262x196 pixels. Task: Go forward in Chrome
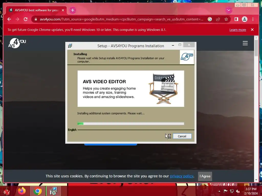point(17,19)
